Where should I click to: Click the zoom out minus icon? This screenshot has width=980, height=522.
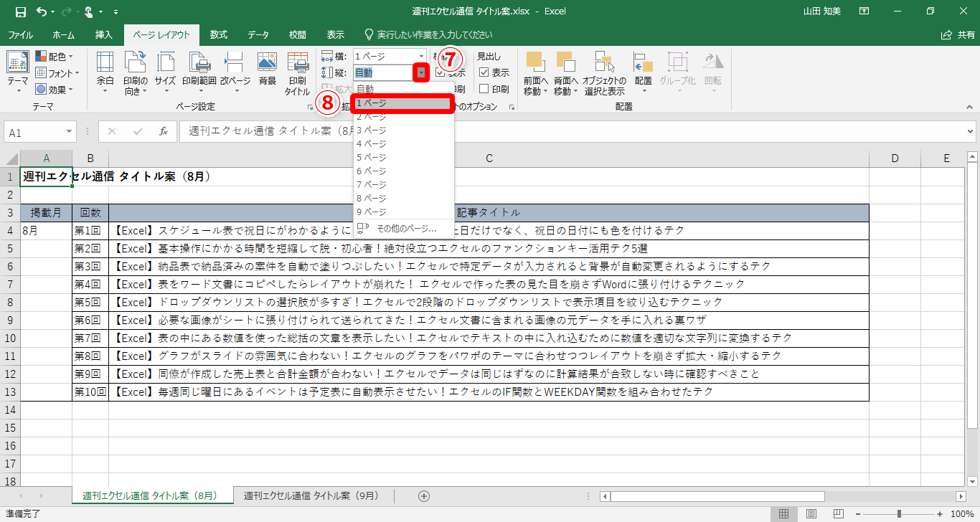tap(859, 513)
